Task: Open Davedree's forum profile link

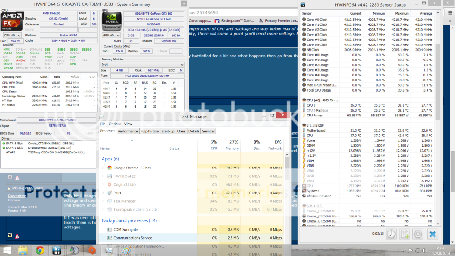Action: [17, 196]
